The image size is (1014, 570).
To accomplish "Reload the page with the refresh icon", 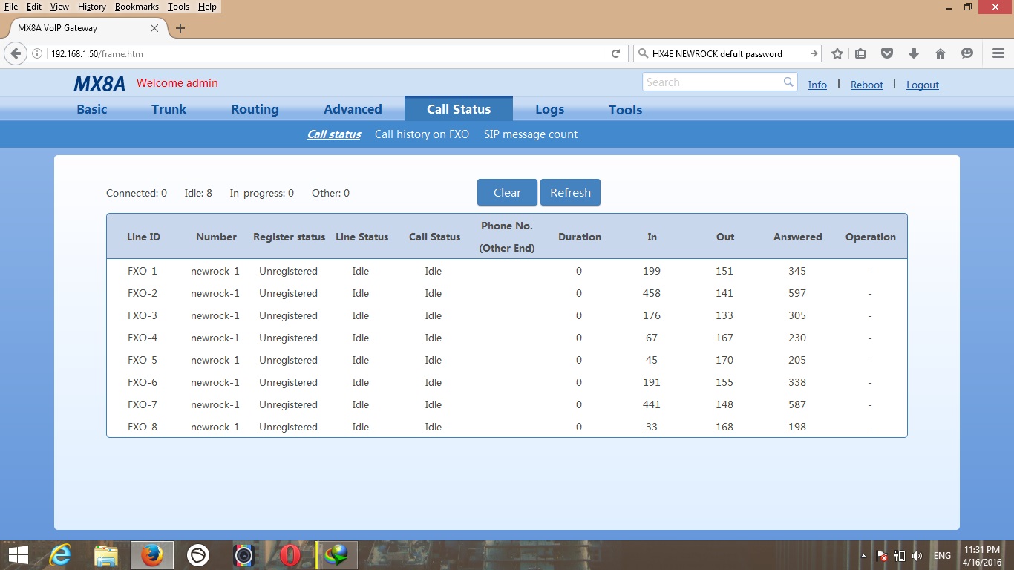I will tap(615, 53).
